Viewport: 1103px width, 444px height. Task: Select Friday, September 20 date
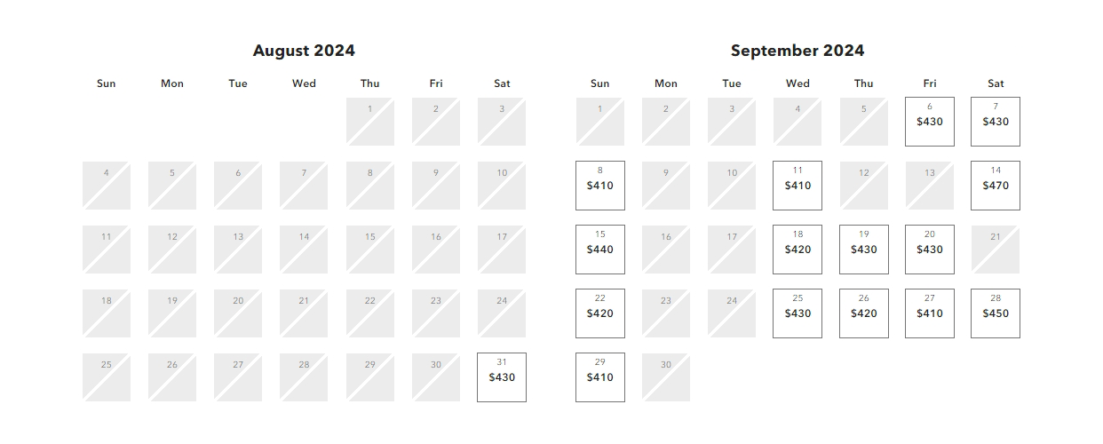[x=930, y=250]
